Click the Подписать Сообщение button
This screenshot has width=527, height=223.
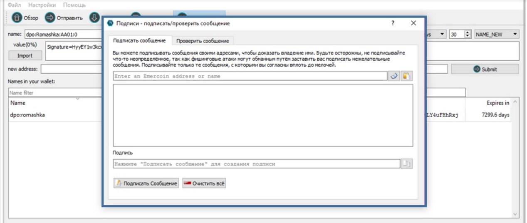pyautogui.click(x=146, y=183)
